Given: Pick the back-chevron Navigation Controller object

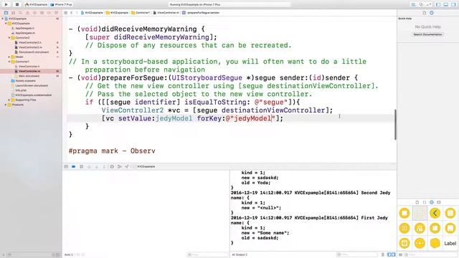Looking at the screenshot, I should (435, 214).
